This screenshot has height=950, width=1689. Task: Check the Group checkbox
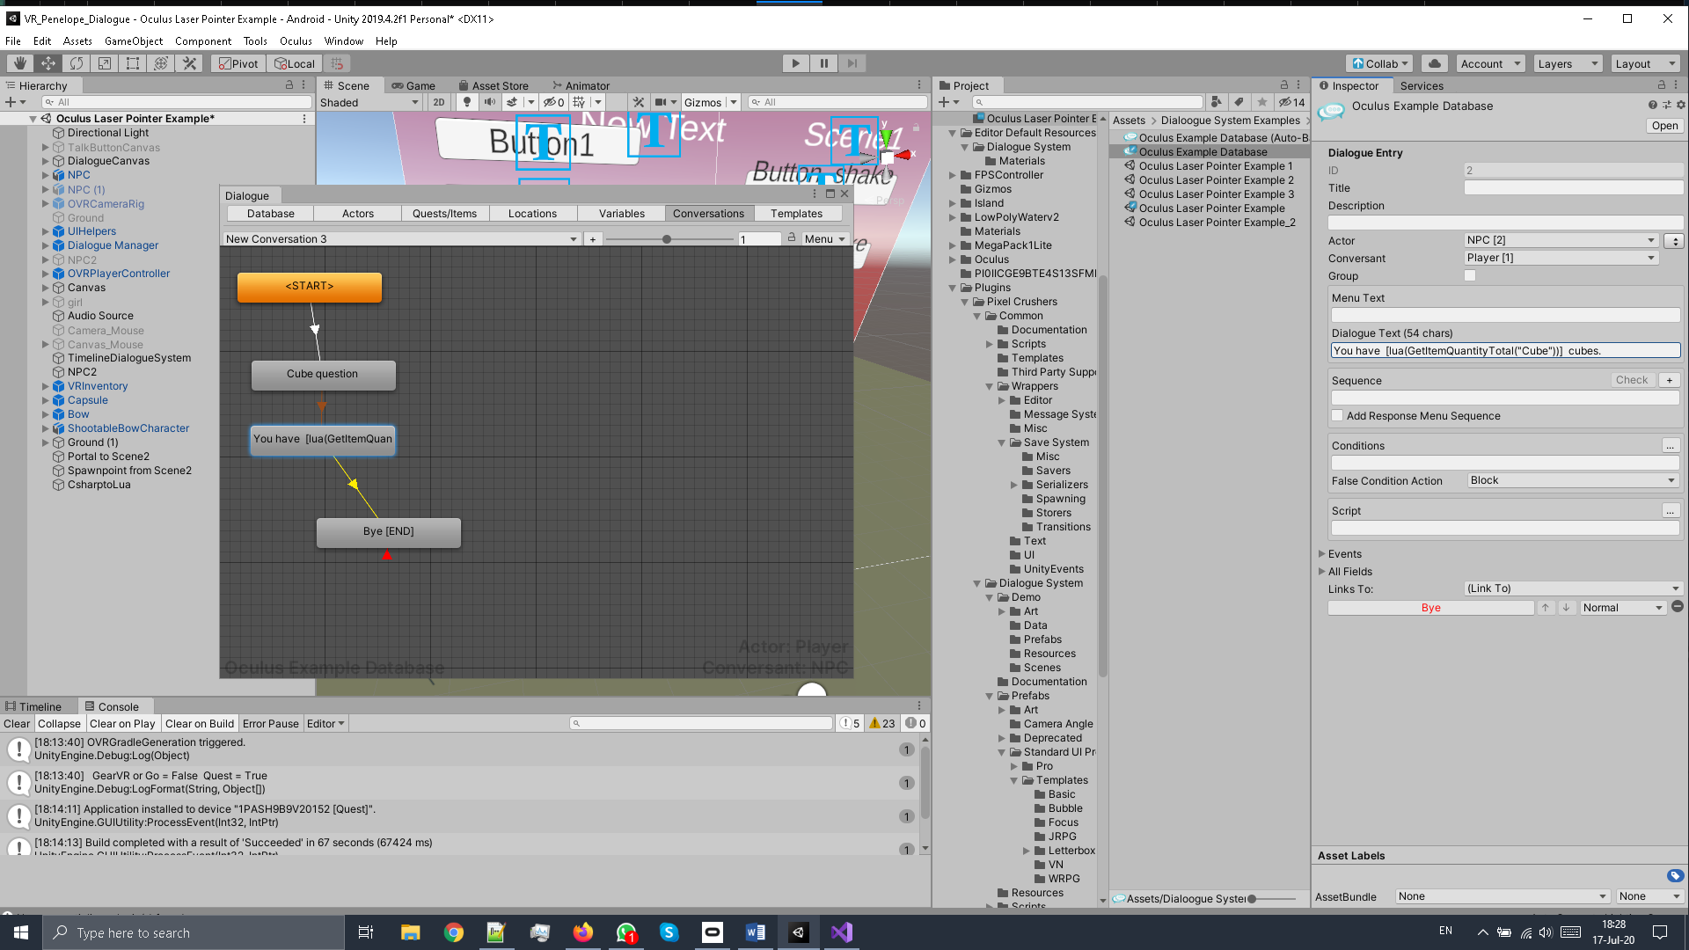tap(1470, 276)
